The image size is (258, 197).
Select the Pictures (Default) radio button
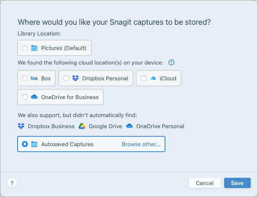coord(25,48)
